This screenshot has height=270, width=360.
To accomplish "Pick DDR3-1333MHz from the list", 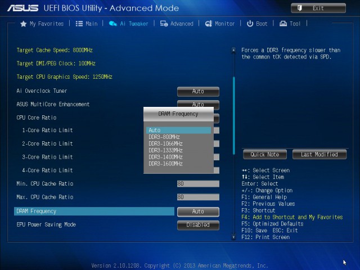I will tap(165, 150).
